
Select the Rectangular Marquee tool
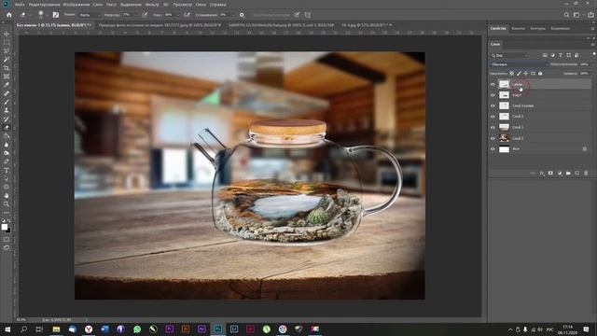point(7,42)
